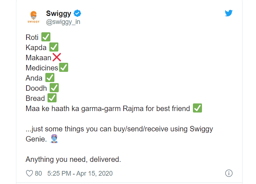Open the Twitter bird logo
Viewport: 256px width, 184px height.
point(228,13)
